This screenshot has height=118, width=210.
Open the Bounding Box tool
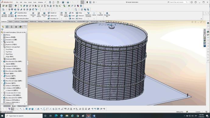coord(107,15)
